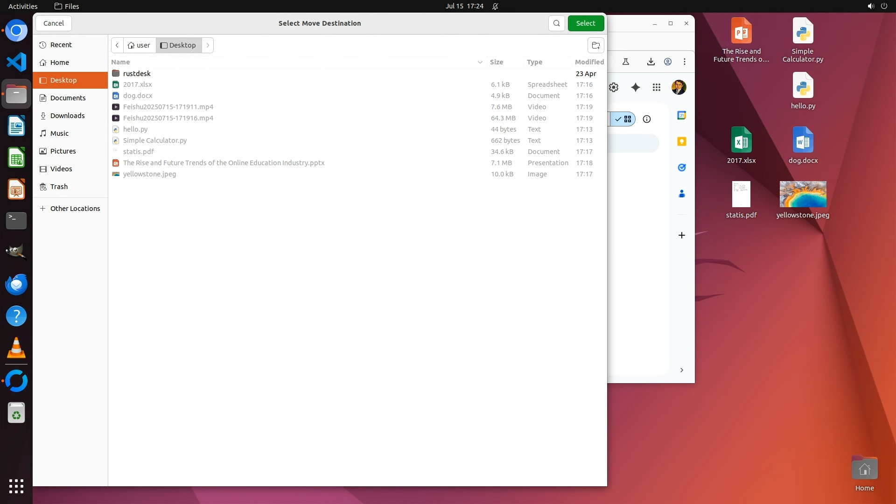The image size is (896, 504).
Task: Click the path bar back chevron
Action: tap(117, 45)
